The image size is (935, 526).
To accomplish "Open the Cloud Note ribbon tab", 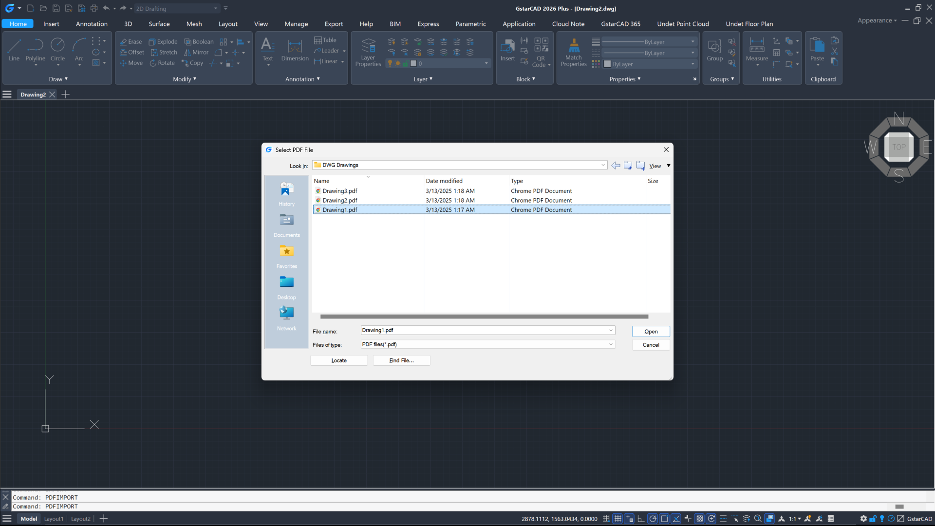I will (568, 24).
